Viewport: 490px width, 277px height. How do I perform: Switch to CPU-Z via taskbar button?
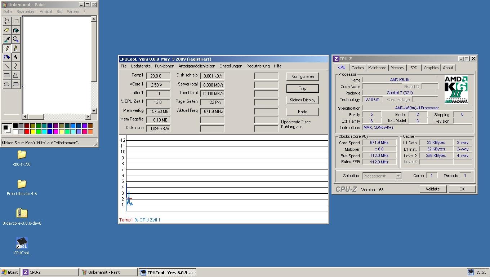50,272
